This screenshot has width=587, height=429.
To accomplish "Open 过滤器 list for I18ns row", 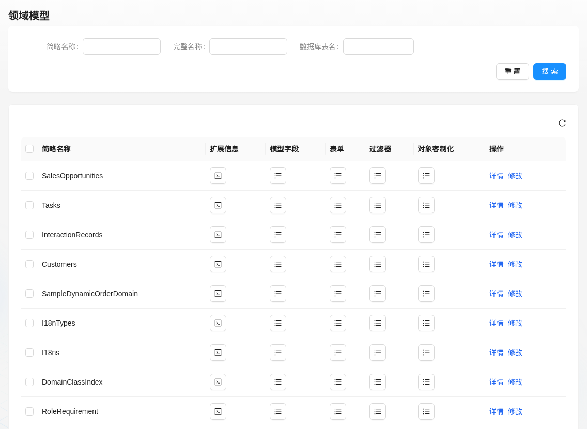I will (x=377, y=353).
